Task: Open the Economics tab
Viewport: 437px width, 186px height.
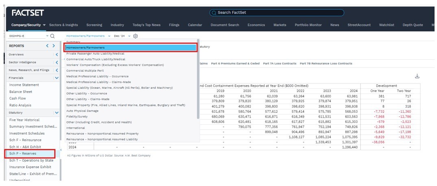Action: 256,25
